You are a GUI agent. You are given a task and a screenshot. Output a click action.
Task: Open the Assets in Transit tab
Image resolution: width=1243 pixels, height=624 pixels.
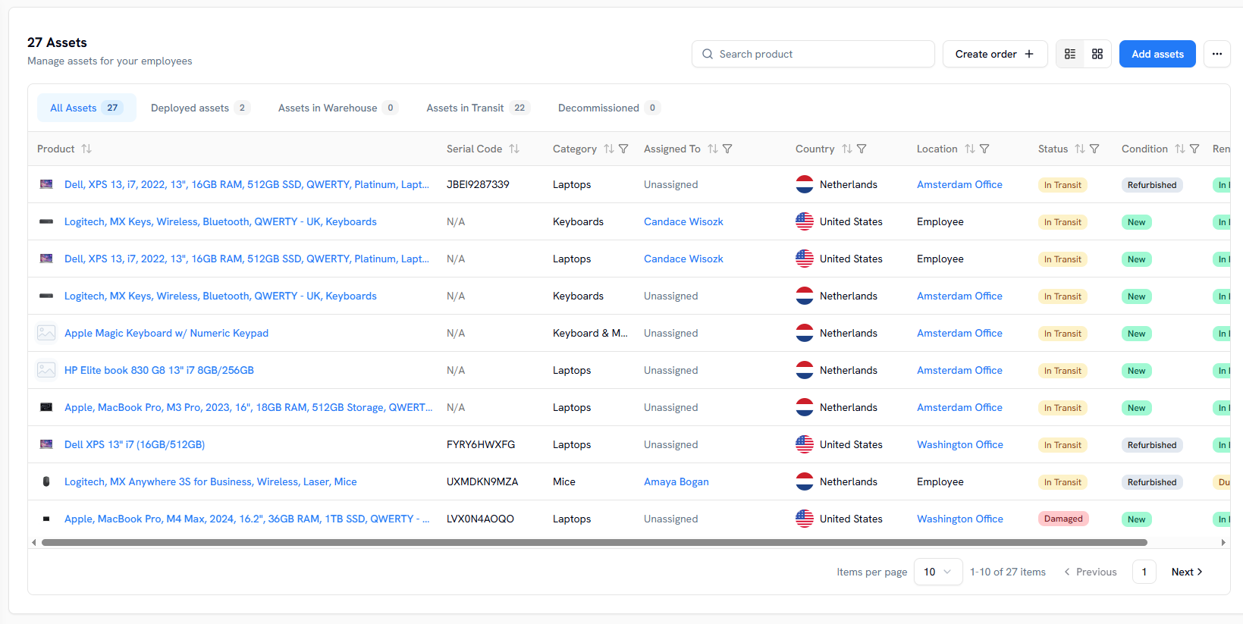[x=478, y=108]
